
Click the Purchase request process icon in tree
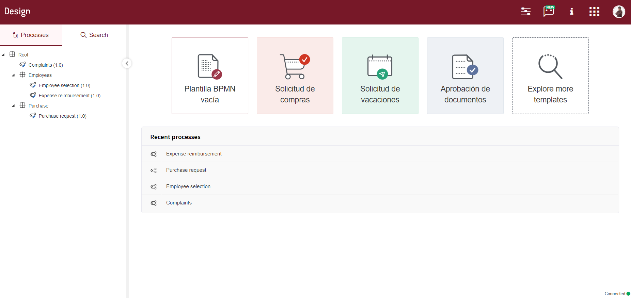click(33, 115)
